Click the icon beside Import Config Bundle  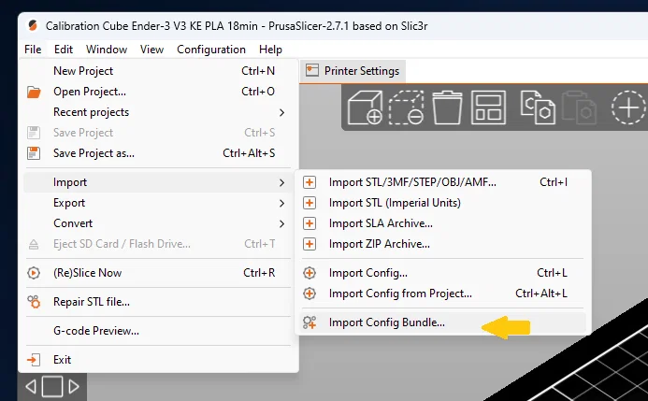[x=310, y=322]
